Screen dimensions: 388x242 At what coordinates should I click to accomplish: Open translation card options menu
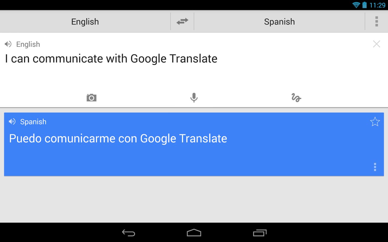click(375, 167)
